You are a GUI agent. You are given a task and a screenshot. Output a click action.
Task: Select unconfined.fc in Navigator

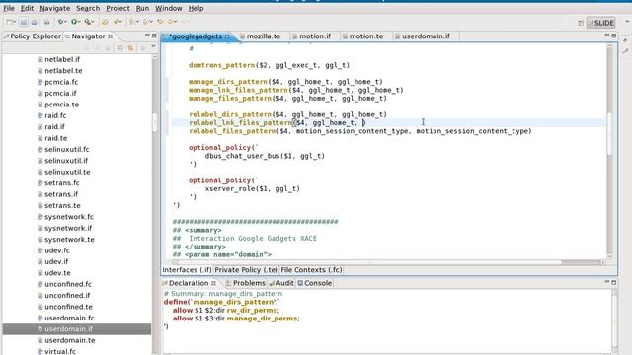(68, 284)
